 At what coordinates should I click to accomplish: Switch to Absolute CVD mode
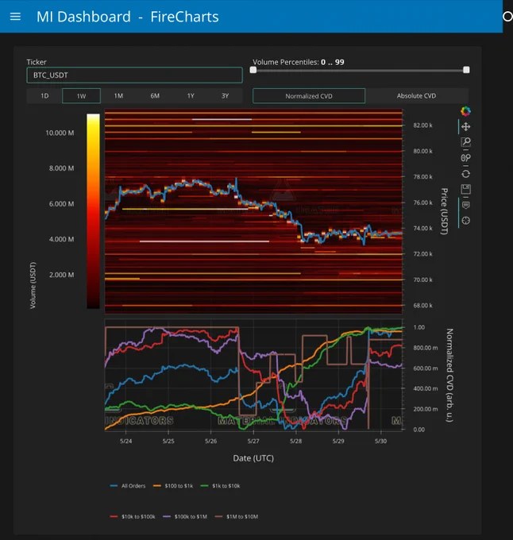tap(416, 96)
